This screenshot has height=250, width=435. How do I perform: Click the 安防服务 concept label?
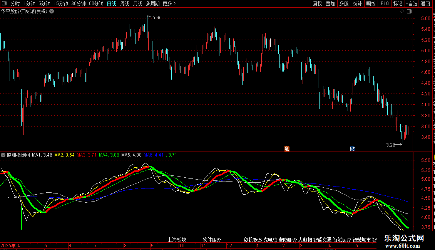click(x=288, y=240)
